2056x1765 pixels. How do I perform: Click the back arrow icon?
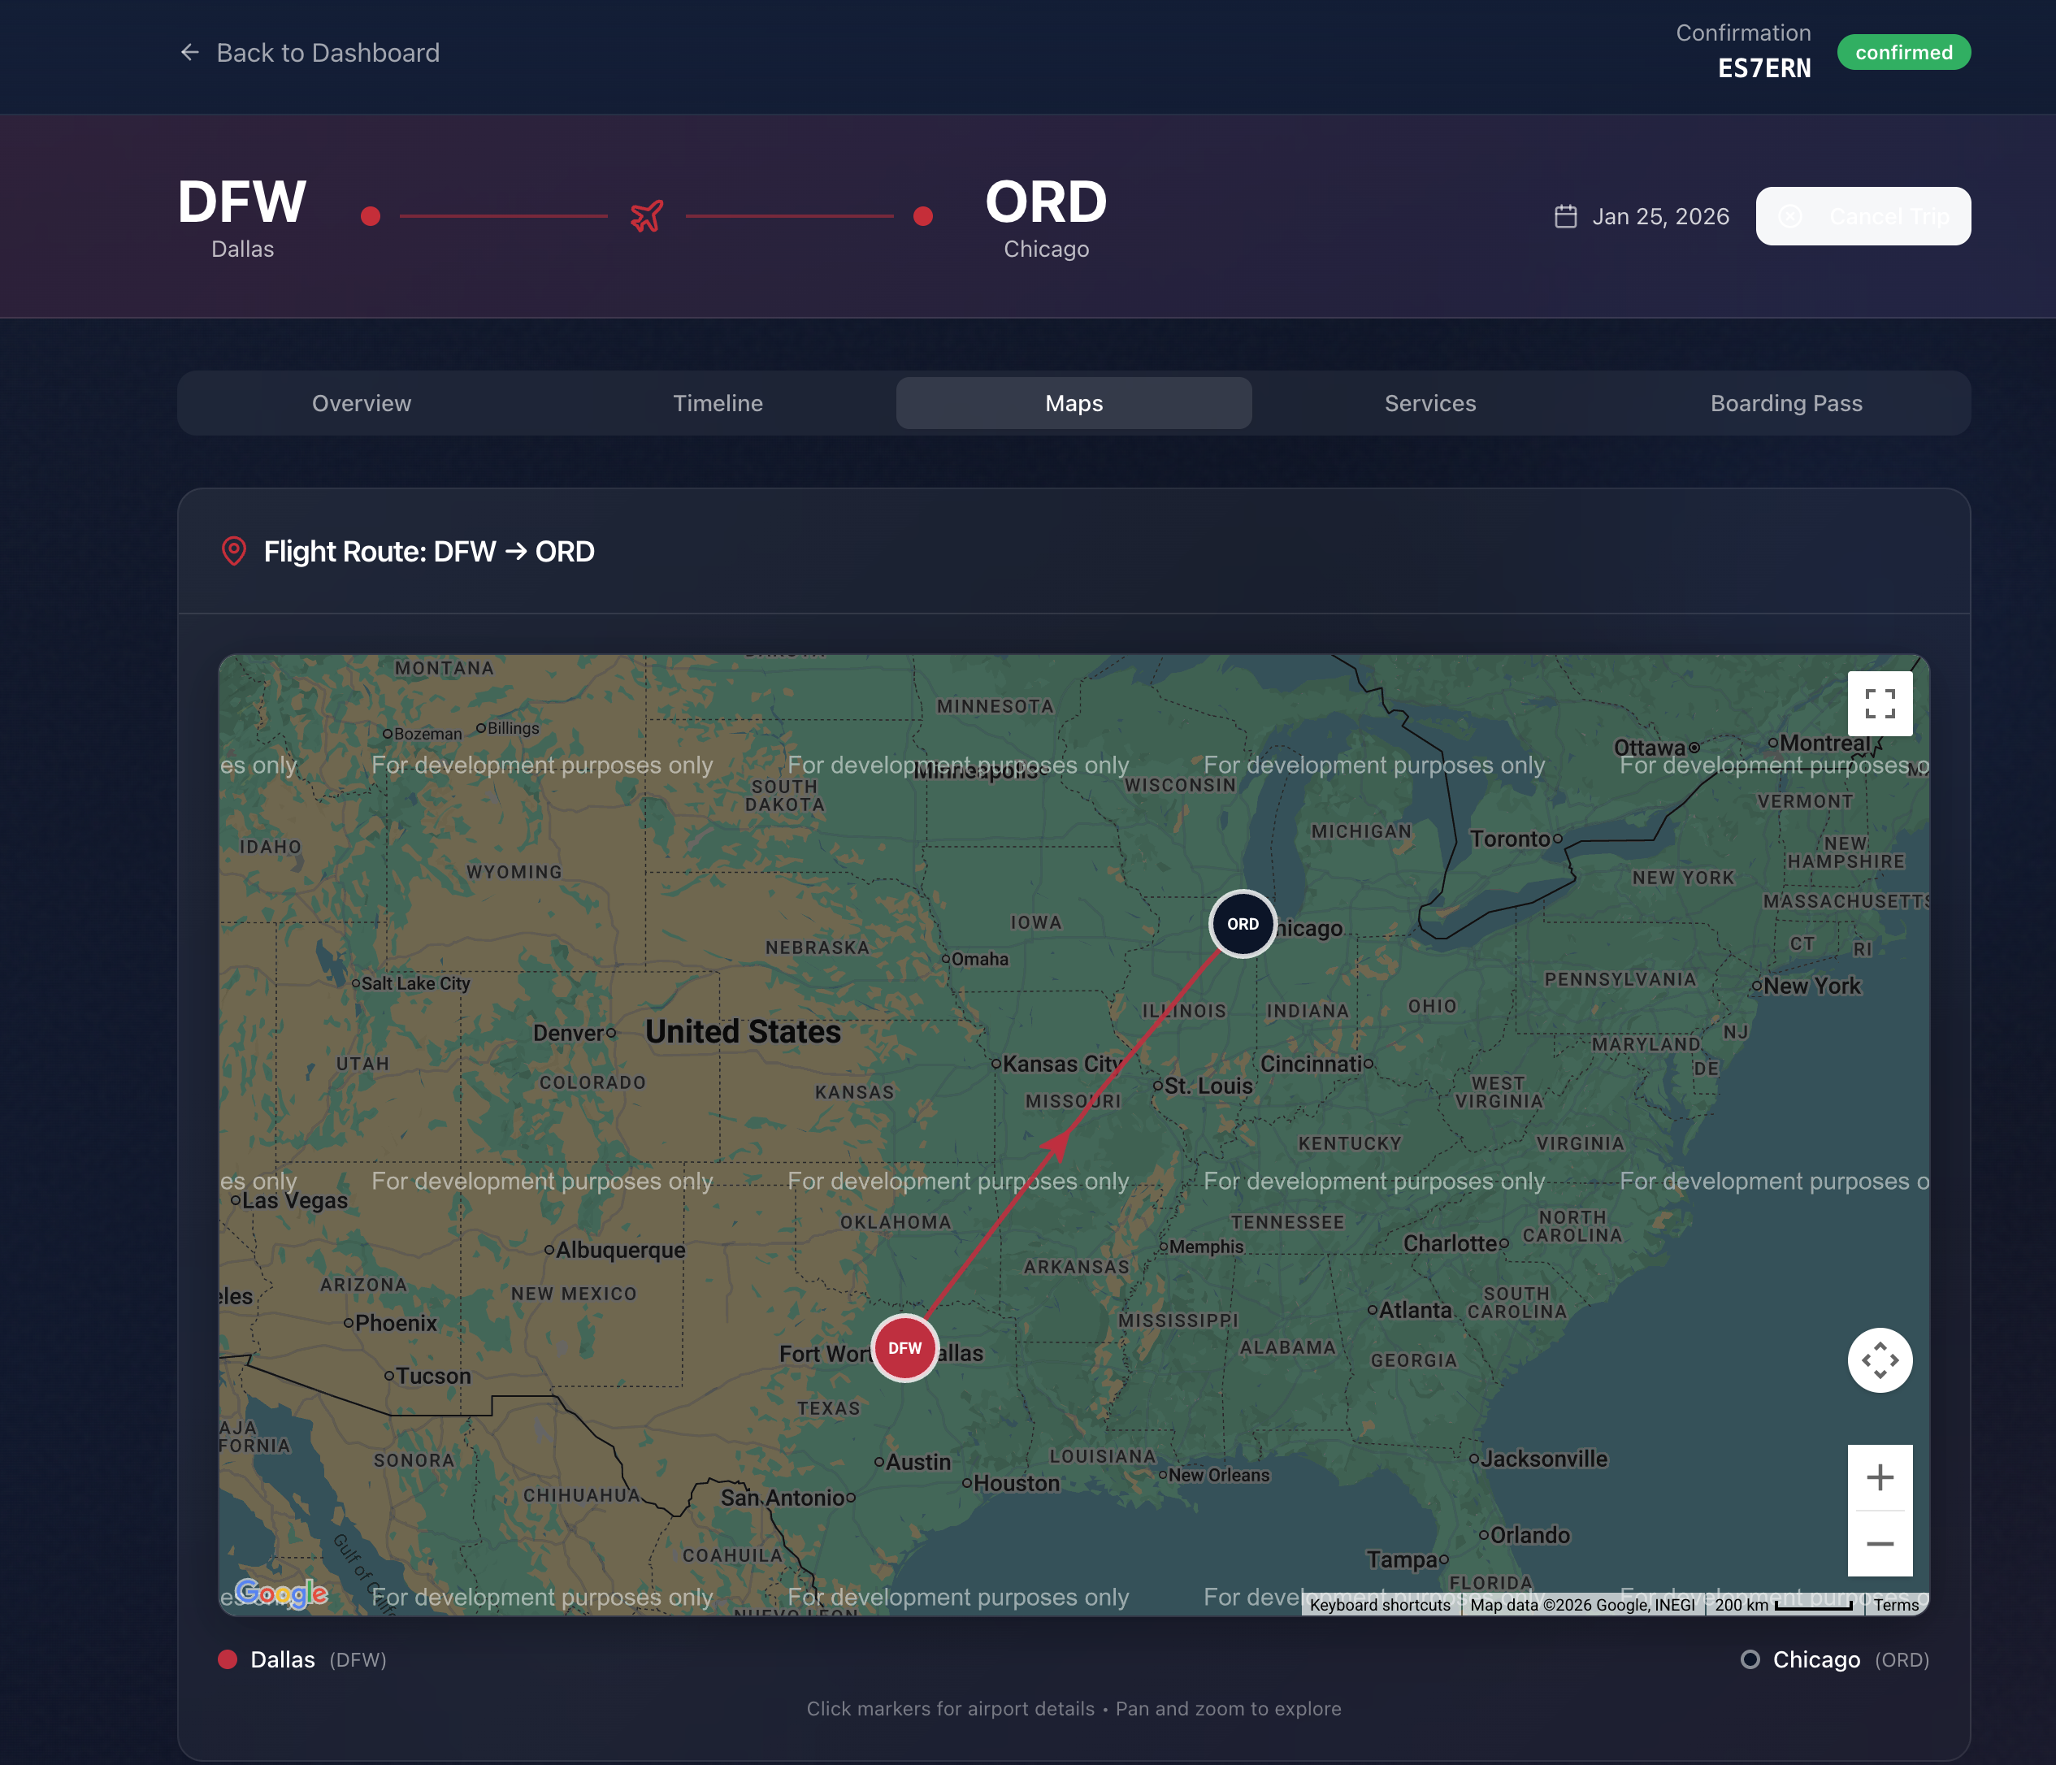click(189, 53)
